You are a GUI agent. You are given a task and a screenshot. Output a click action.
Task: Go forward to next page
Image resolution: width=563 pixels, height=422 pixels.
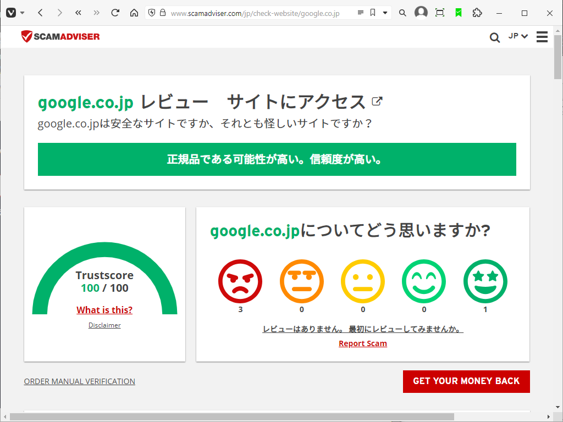pos(59,13)
